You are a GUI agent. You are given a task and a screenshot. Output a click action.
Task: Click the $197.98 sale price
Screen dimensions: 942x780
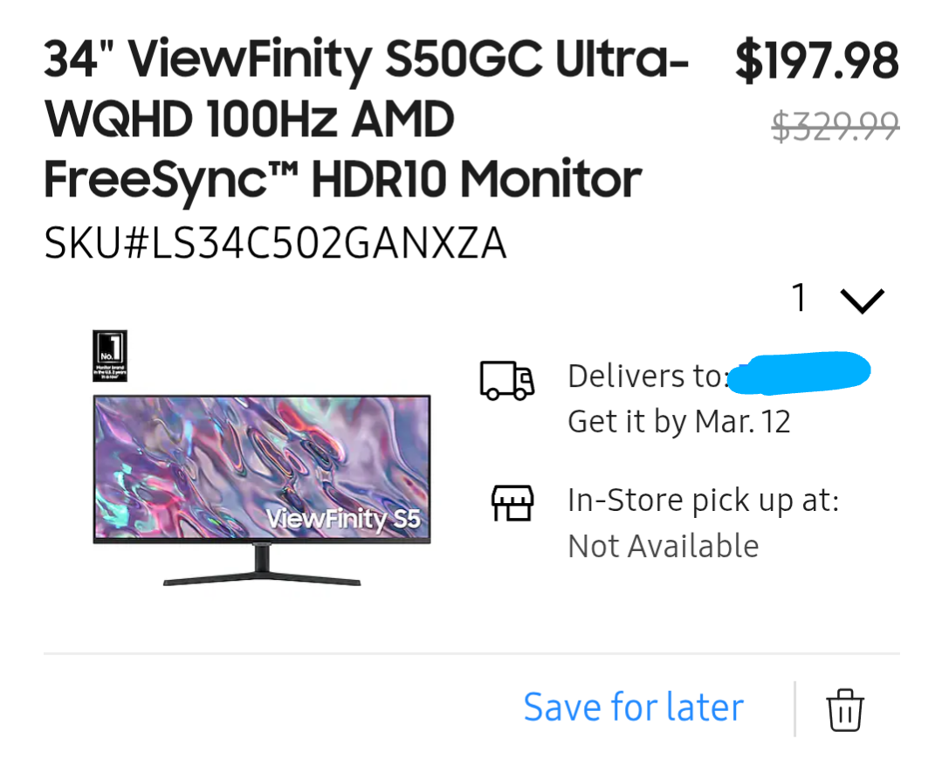817,60
